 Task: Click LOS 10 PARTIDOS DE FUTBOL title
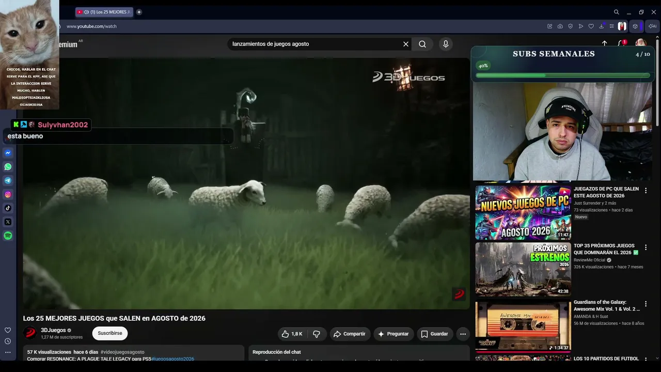(606, 359)
